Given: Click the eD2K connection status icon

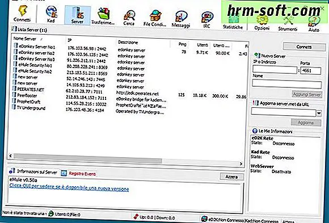Looking at the screenshot, I should 204,219.
